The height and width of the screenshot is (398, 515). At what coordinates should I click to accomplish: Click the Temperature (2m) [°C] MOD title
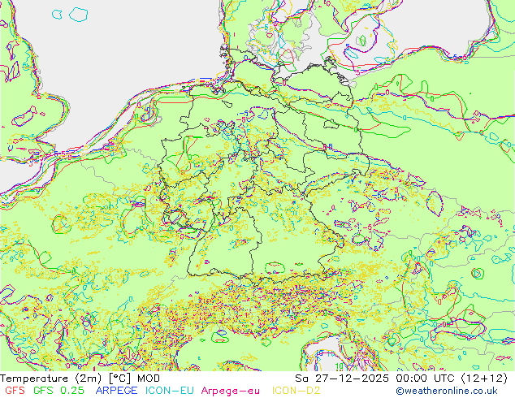pyautogui.click(x=80, y=379)
